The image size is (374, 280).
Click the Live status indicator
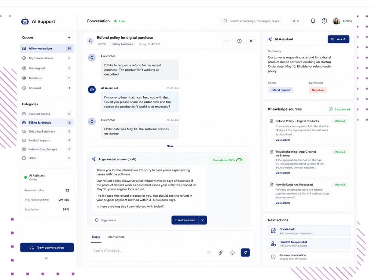tap(120, 21)
